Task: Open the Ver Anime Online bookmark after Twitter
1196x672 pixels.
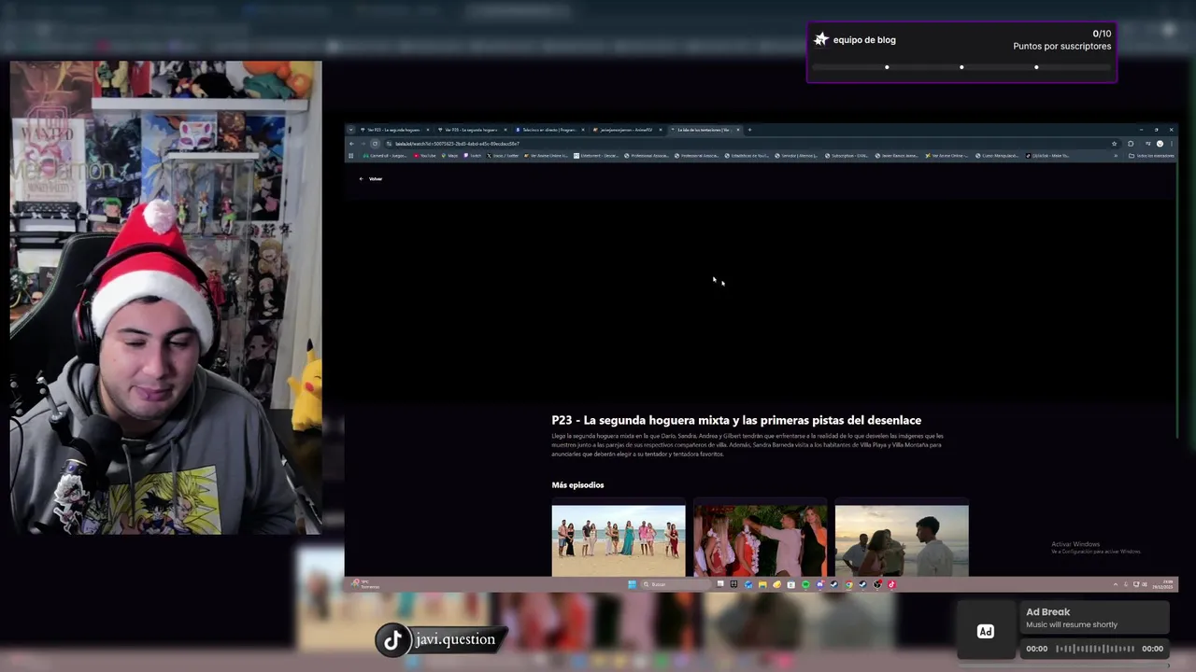Action: coord(546,155)
